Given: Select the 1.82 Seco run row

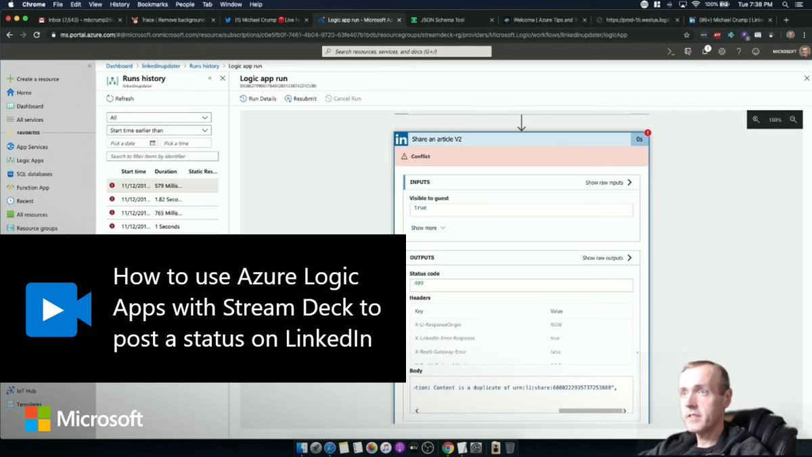Looking at the screenshot, I should 162,199.
